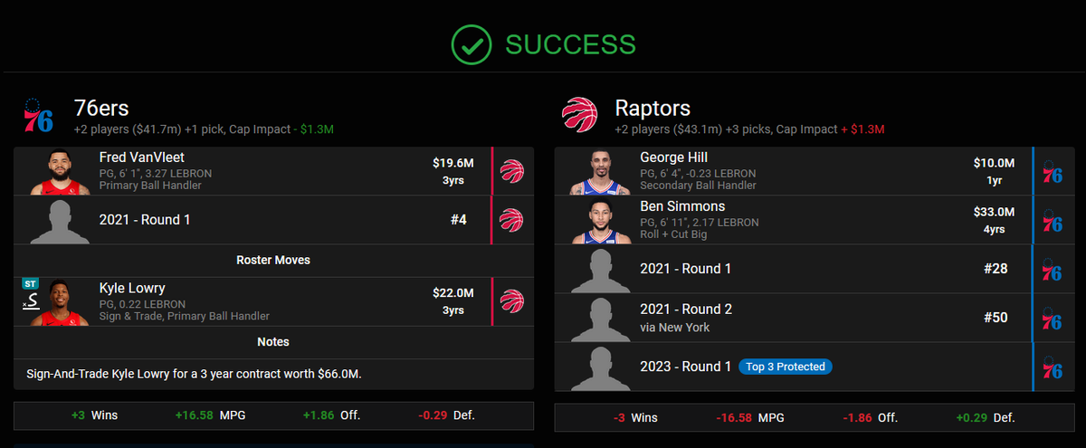
Task: Click the Top 3 Protected badge
Action: (x=786, y=367)
